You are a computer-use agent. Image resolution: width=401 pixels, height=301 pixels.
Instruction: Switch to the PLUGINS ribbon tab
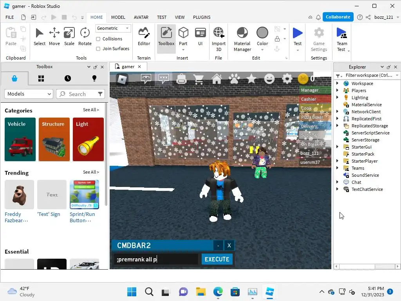point(202,17)
